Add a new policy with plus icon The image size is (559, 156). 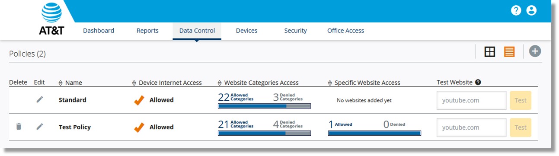tap(535, 51)
